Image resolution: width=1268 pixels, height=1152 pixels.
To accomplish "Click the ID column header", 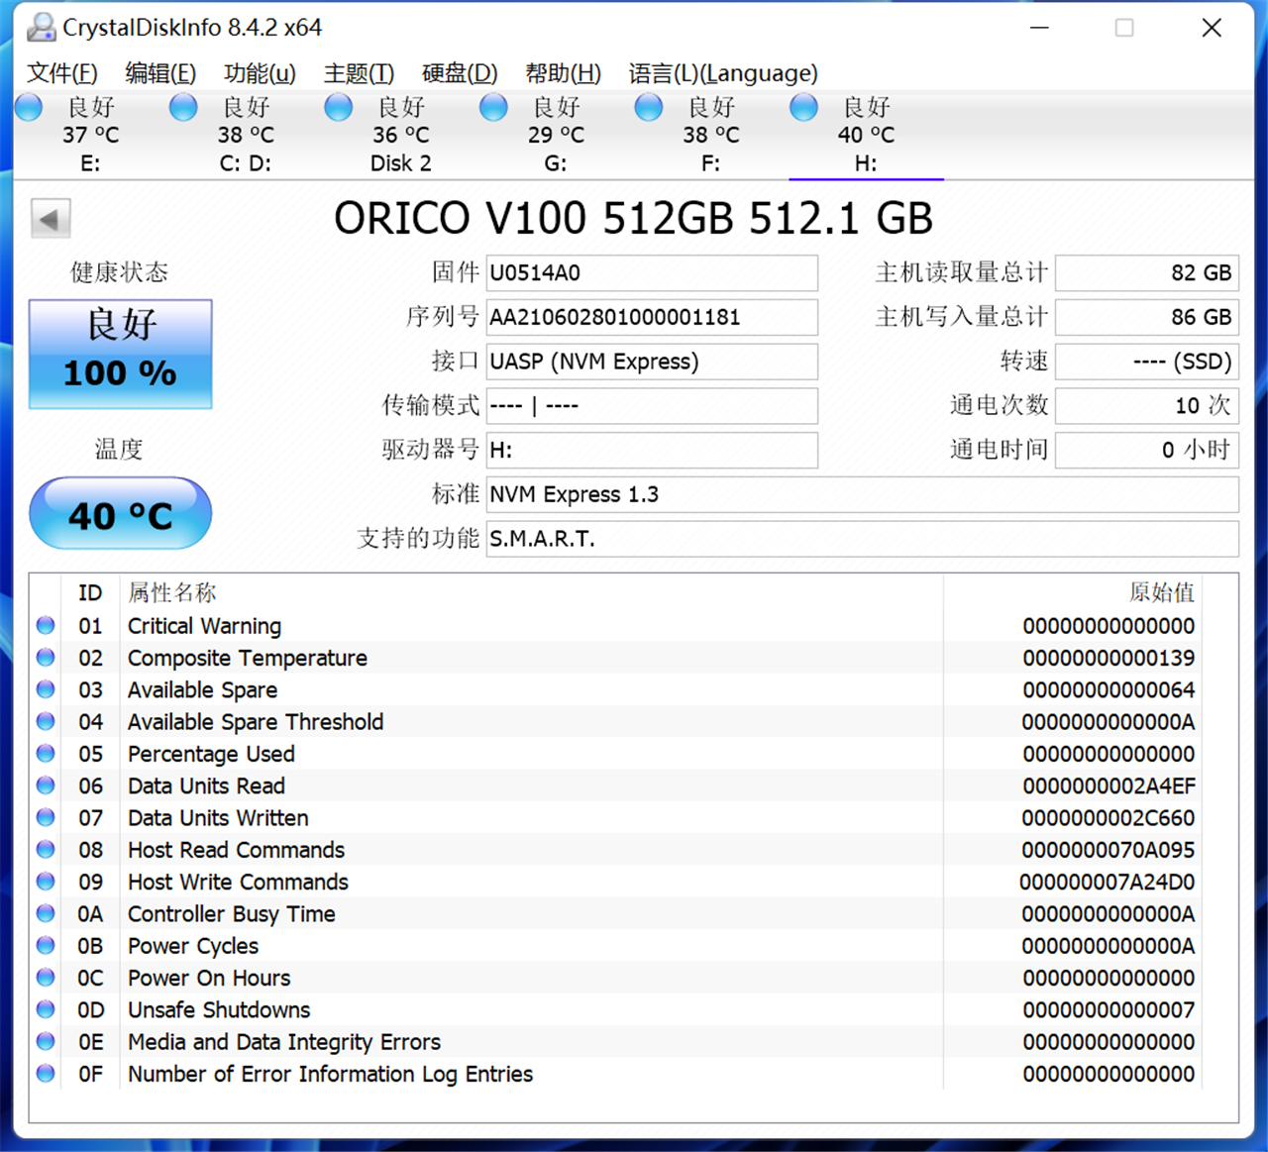I will pos(90,592).
